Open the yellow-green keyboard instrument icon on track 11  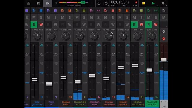click(x=84, y=10)
